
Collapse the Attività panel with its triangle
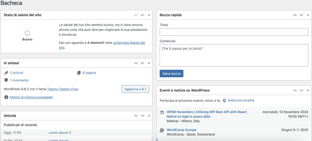point(149,116)
